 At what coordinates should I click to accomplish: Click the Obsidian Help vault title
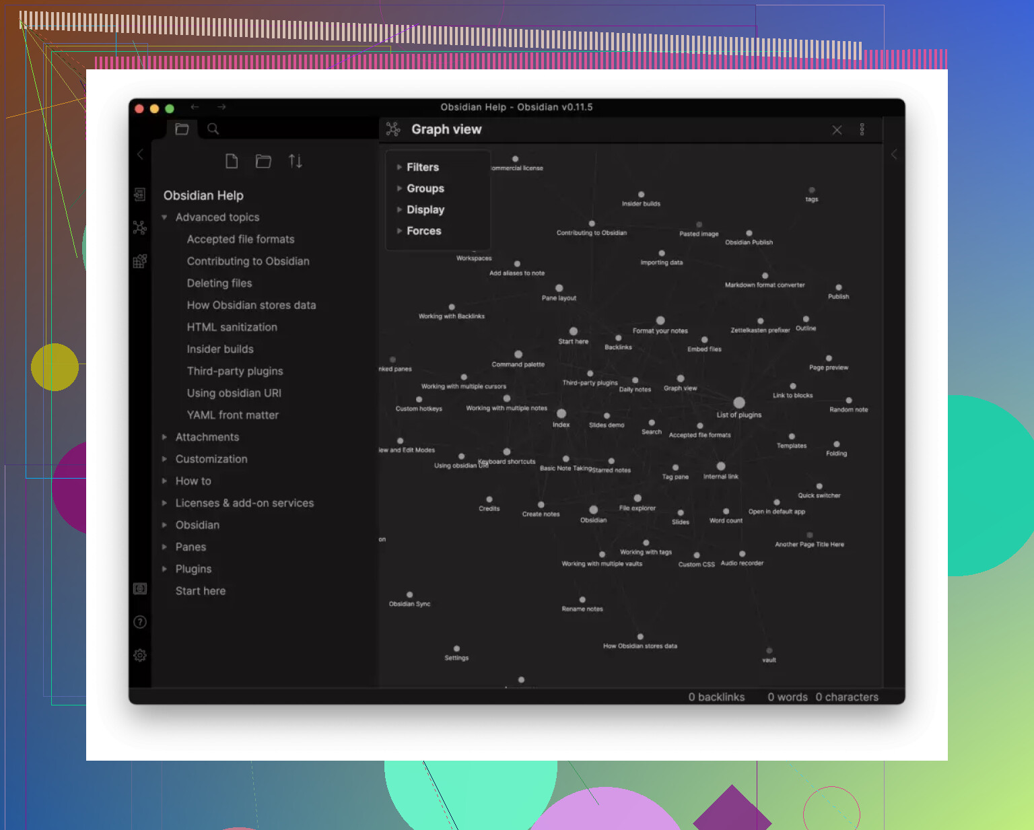pyautogui.click(x=203, y=195)
